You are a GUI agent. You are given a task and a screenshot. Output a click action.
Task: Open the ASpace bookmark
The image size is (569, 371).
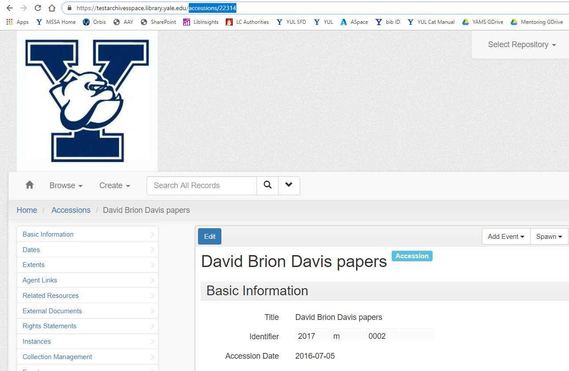[x=354, y=22]
